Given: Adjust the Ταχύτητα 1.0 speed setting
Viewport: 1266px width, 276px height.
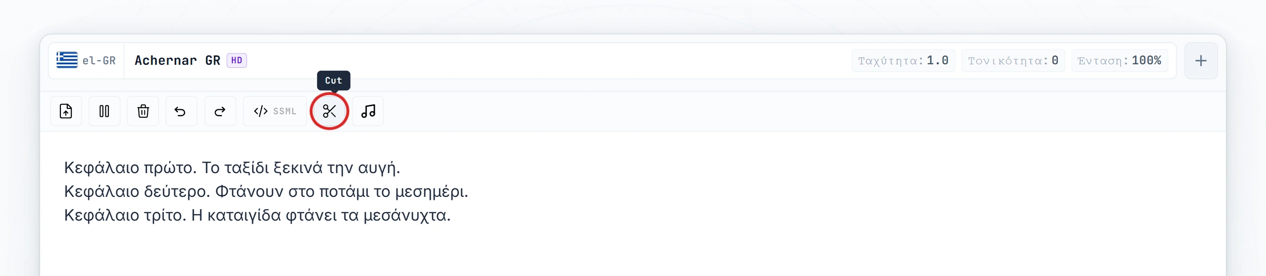Looking at the screenshot, I should [x=903, y=61].
